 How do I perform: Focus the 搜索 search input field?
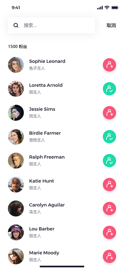point(51,25)
